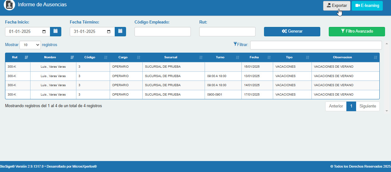Open the E-learning video link

click(367, 6)
